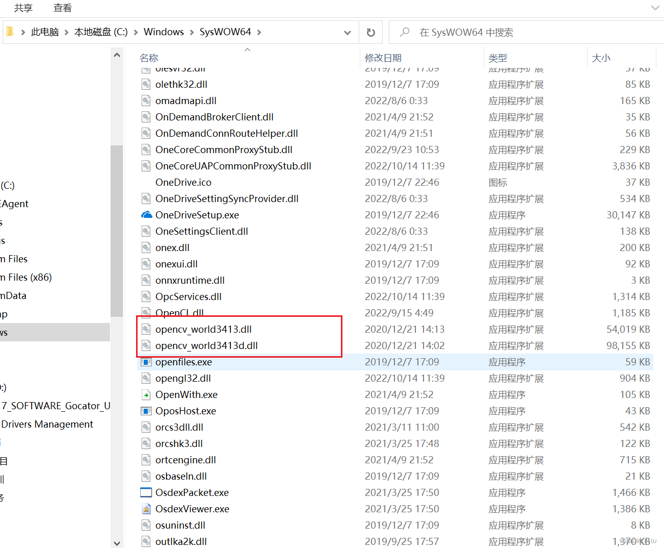Select orcshk3.dll file name
The width and height of the screenshot is (664, 548).
179,443
